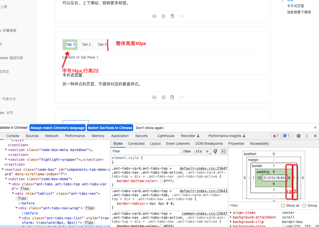Open default~index.css:23643 source link
Screen dimensions: 319x227
[x=203, y=191]
